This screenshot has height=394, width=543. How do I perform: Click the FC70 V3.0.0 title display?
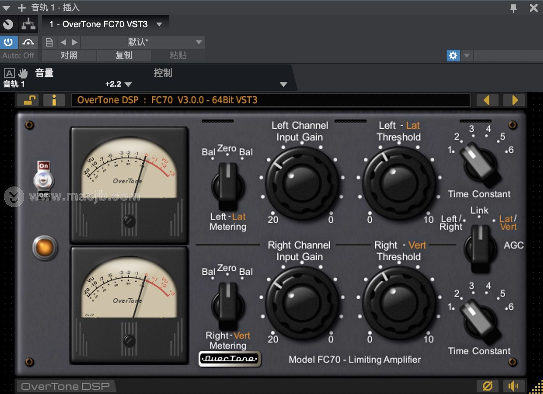tap(271, 100)
